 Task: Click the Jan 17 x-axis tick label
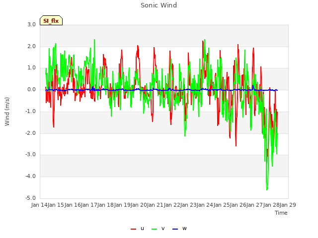89,205
